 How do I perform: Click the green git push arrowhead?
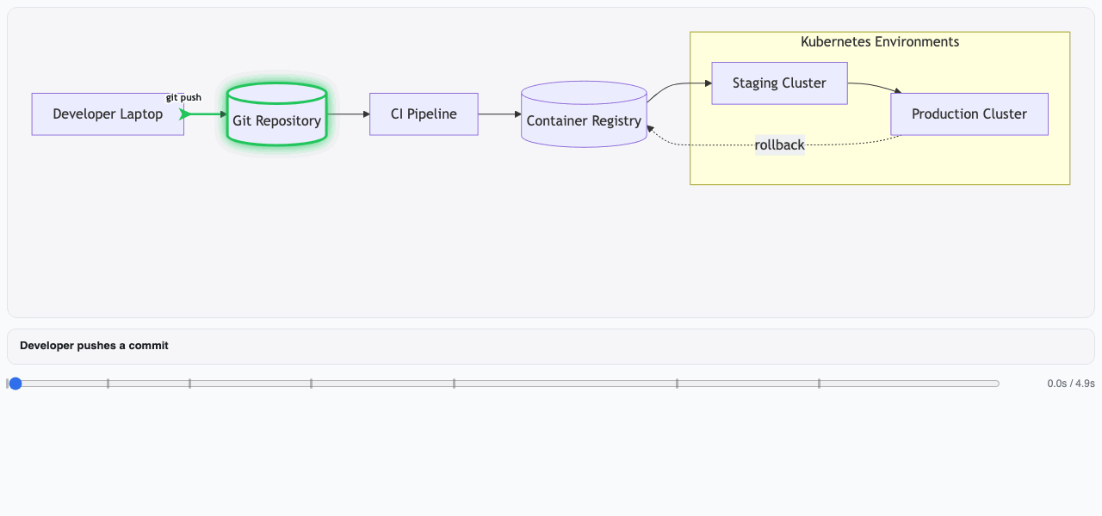tap(185, 114)
